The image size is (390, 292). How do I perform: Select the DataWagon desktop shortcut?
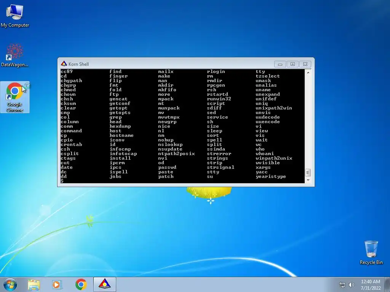pos(15,55)
